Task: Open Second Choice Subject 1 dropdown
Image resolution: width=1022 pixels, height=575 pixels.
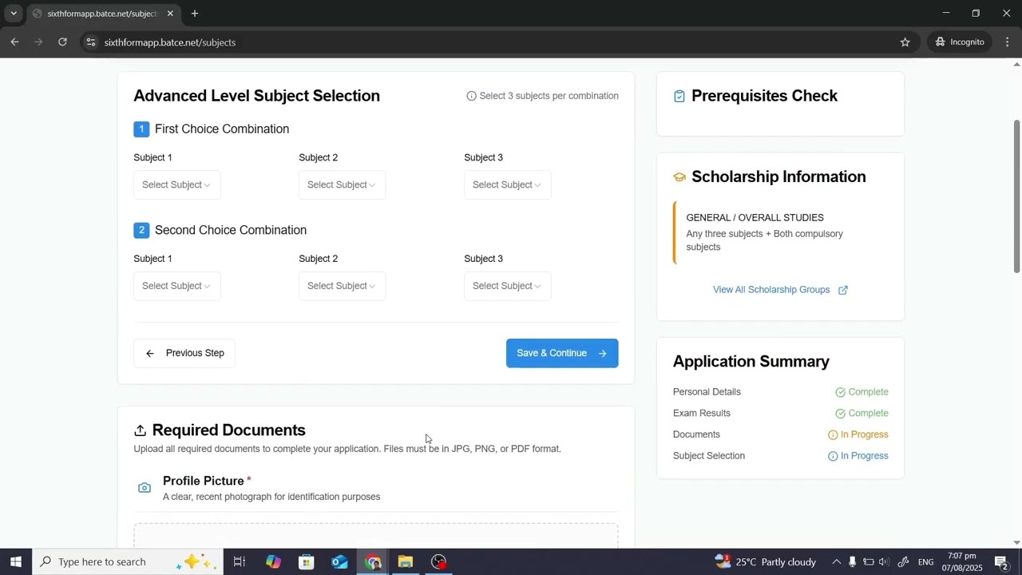Action: click(x=176, y=286)
